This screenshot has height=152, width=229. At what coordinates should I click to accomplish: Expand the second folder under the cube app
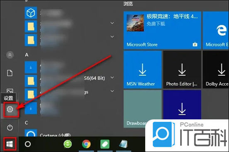point(112,37)
